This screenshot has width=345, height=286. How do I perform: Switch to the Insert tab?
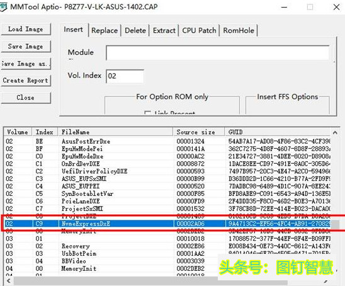point(74,30)
